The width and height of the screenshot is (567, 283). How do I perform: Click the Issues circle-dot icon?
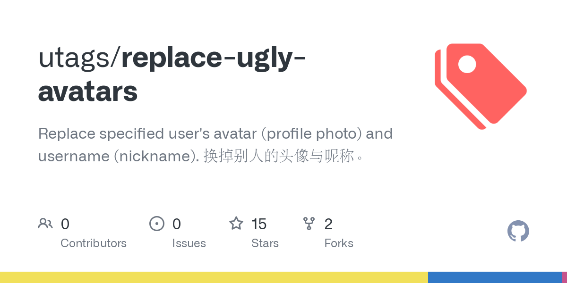(x=157, y=223)
